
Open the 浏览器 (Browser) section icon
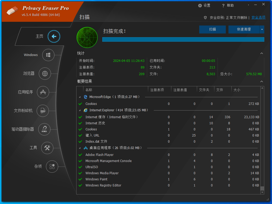(45, 74)
